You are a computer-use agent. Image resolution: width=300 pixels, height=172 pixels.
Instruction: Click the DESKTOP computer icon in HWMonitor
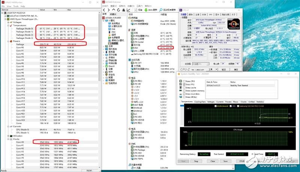(5, 13)
